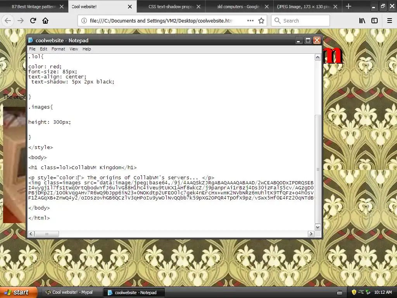Image resolution: width=397 pixels, height=298 pixels.
Task: Open the browser home page icon
Action: (45, 21)
